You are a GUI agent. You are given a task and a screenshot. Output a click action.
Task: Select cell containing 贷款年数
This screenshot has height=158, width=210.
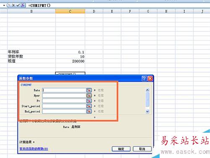31,56
